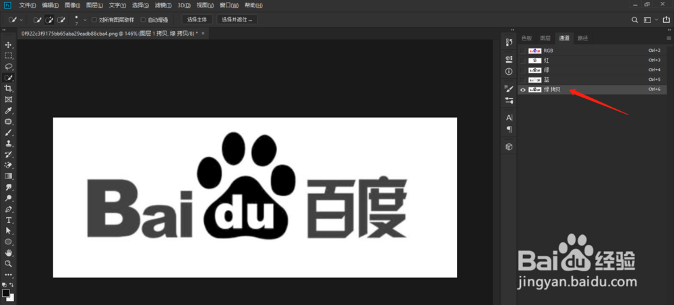This screenshot has width=674, height=305.
Task: Select the Rectangular Marquee tool
Action: (8, 55)
